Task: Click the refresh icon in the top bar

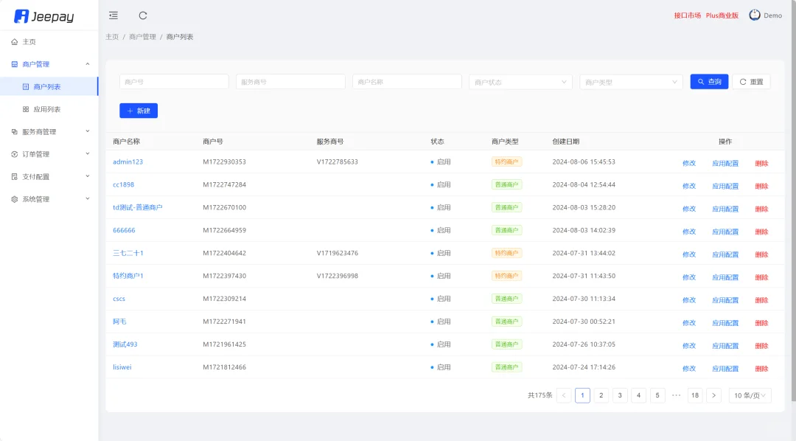Action: pos(142,15)
